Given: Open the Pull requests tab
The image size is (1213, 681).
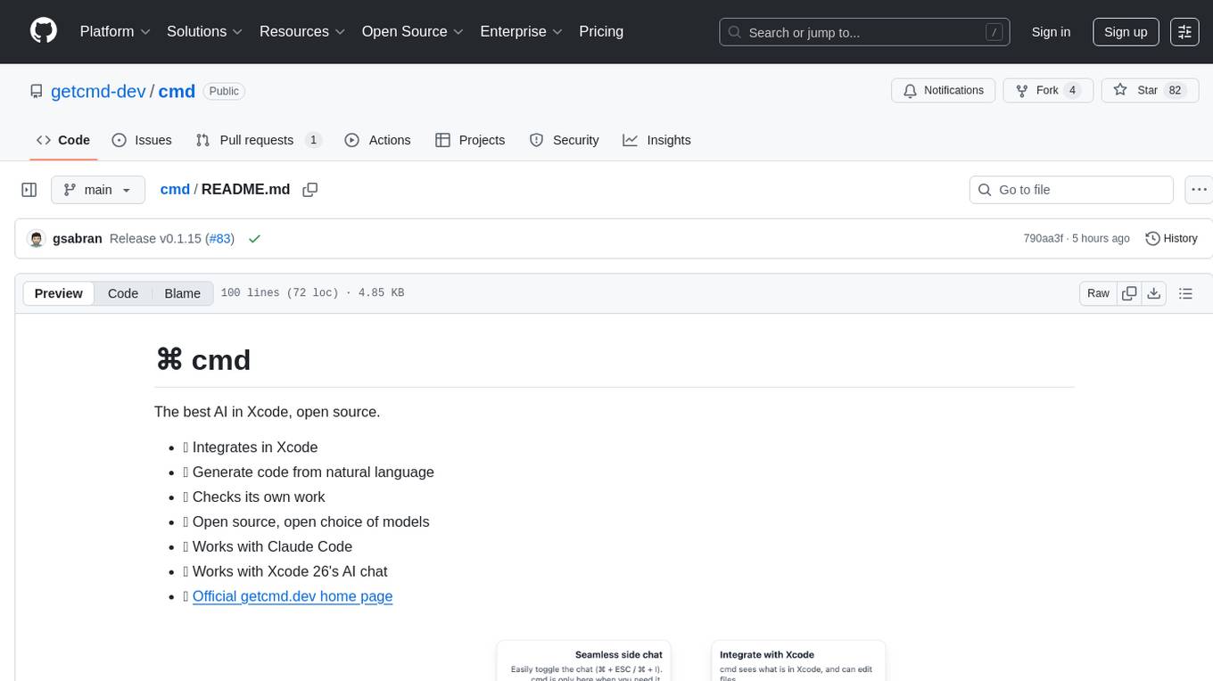Looking at the screenshot, I should [259, 140].
